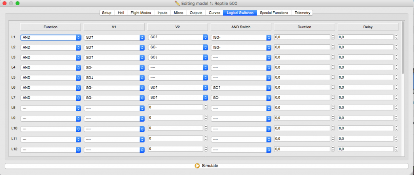Click the L4 Delay stepper arrows
414x175 pixels.
tap(396, 67)
